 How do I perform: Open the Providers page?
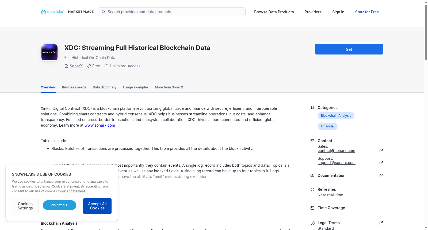[313, 12]
